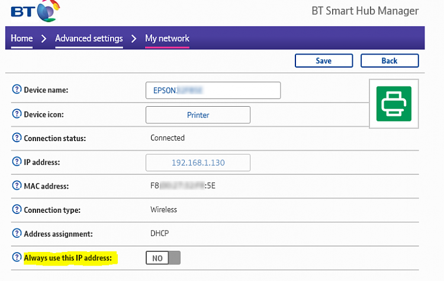The image size is (444, 281).
Task: Click the MAC address value
Action: (x=183, y=186)
